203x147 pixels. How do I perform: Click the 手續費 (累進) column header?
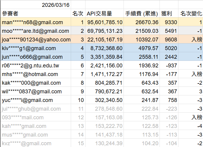142,13
